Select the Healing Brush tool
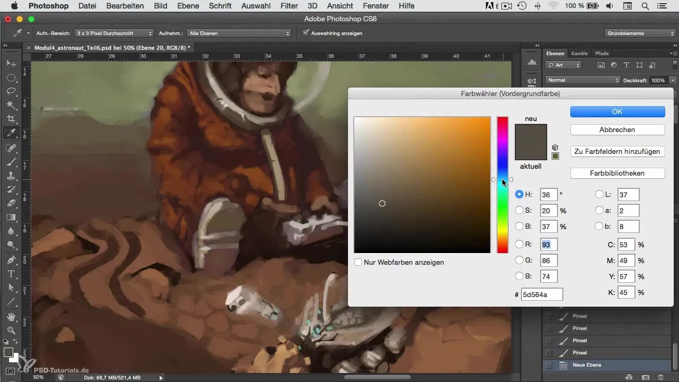 (x=11, y=148)
